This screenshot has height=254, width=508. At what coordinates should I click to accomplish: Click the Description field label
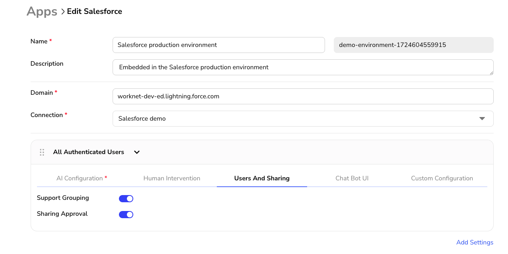[47, 64]
